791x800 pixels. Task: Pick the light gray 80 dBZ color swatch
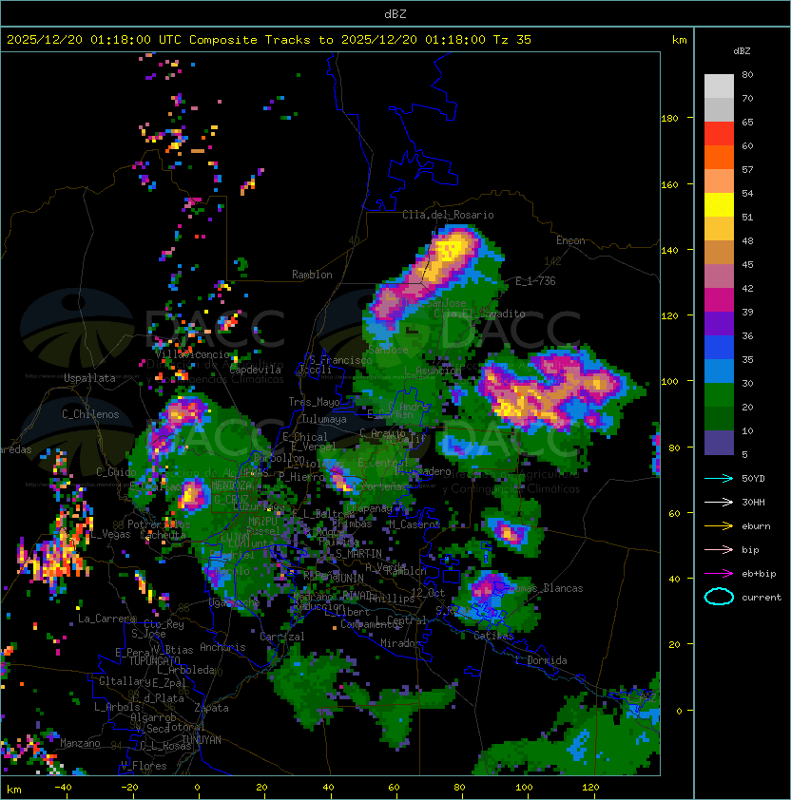point(719,86)
